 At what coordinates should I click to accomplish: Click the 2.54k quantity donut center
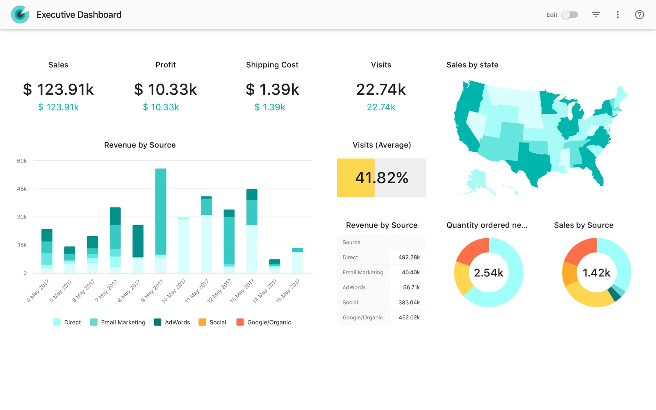coord(488,273)
